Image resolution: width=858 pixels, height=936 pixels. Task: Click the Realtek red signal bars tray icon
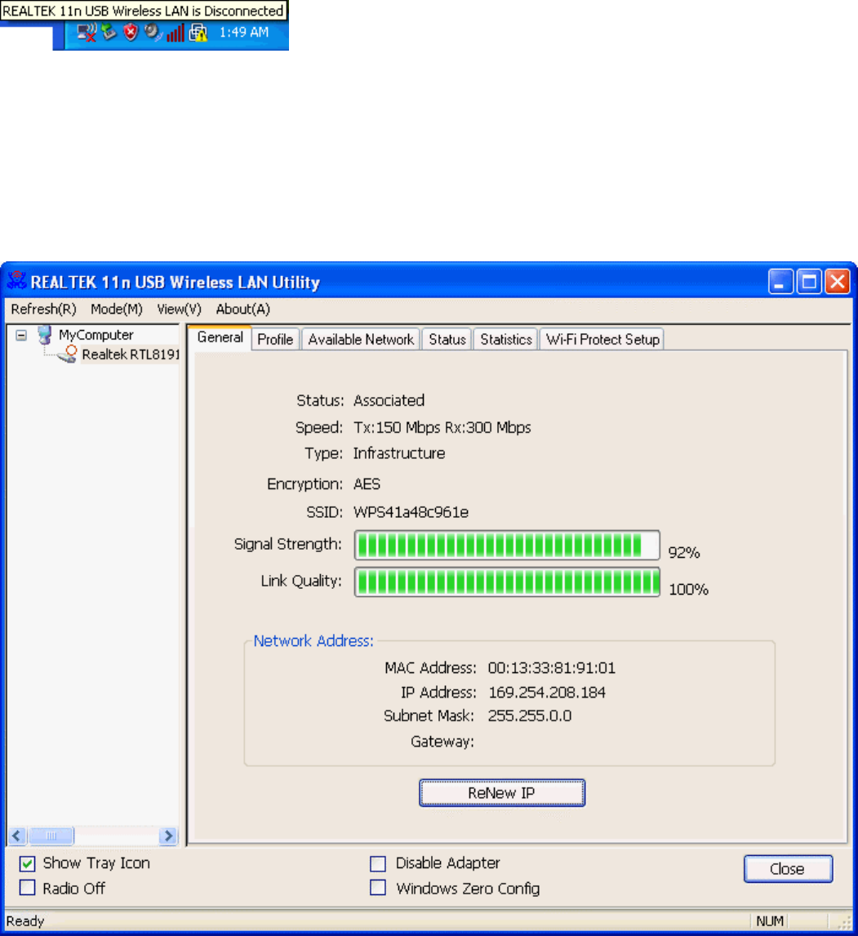coord(176,33)
